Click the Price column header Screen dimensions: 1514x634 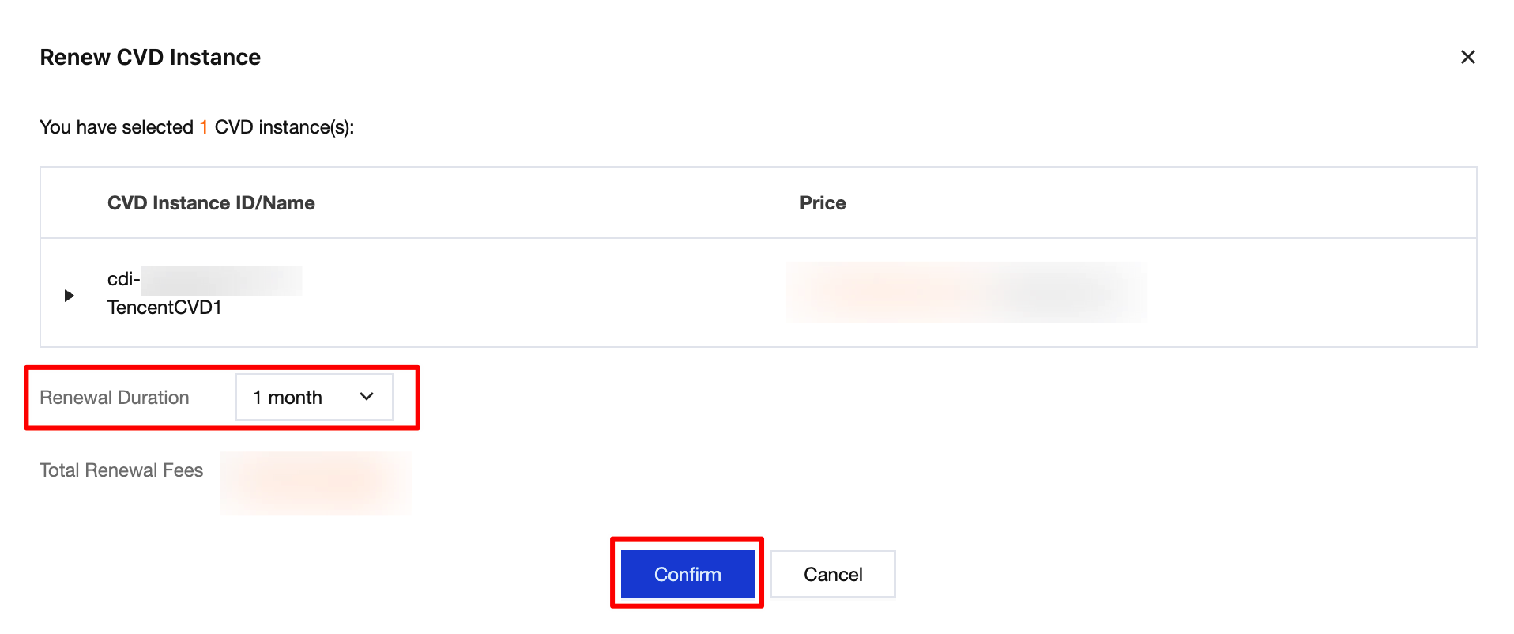[822, 203]
